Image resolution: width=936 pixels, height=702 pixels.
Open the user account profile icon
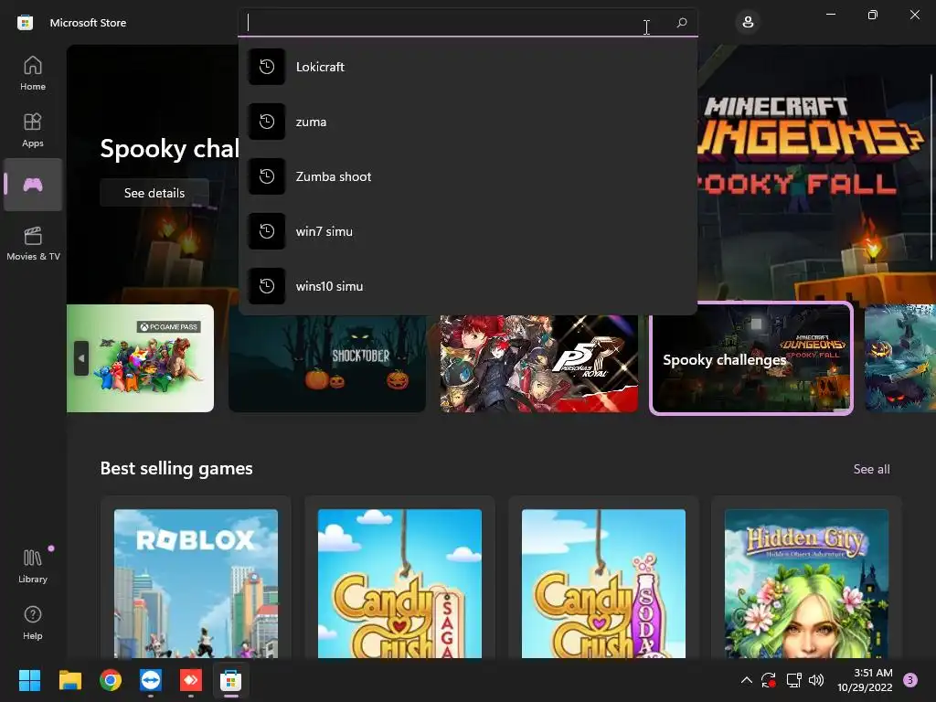pyautogui.click(x=748, y=23)
